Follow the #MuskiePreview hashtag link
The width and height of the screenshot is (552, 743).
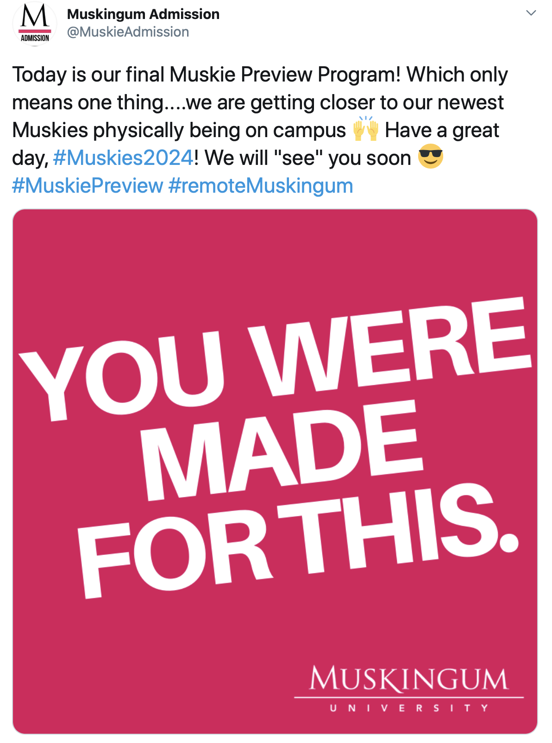pyautogui.click(x=88, y=186)
